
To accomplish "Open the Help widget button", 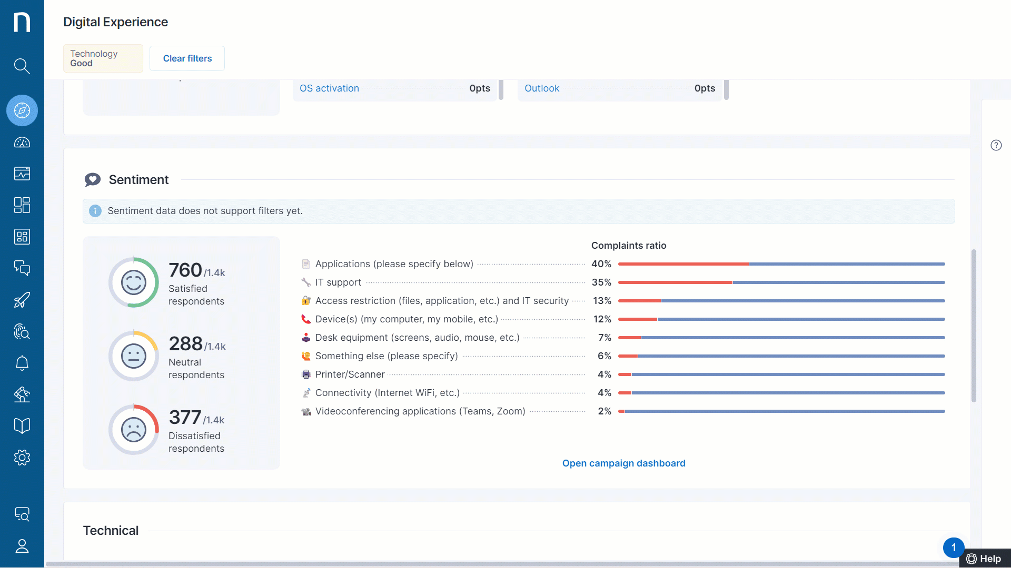I will pyautogui.click(x=984, y=559).
